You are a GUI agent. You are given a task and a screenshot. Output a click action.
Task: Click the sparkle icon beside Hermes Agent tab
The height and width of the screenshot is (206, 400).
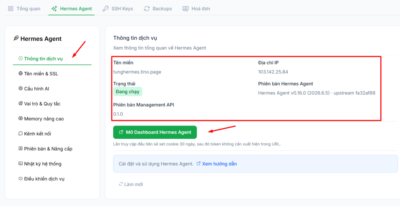point(54,9)
